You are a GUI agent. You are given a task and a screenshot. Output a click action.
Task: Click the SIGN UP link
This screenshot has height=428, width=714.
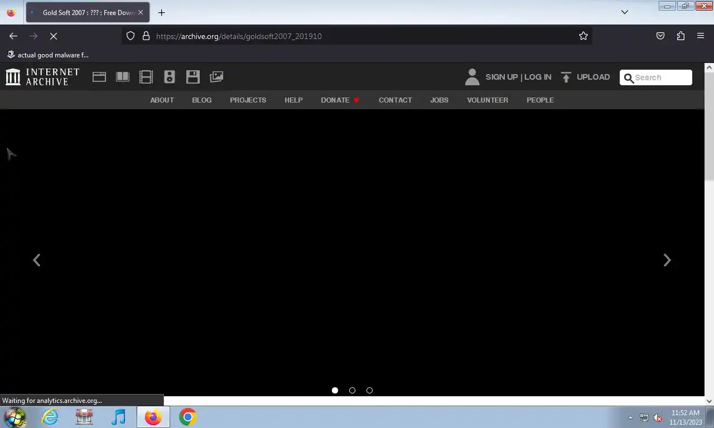[x=501, y=77]
